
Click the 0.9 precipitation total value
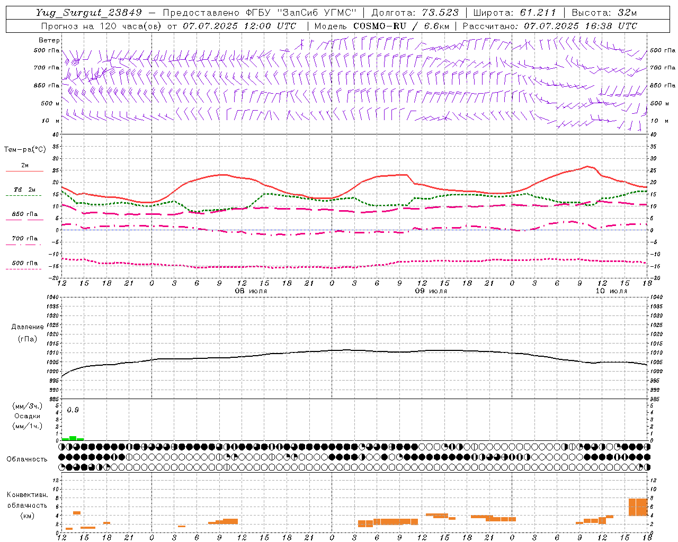coord(73,410)
